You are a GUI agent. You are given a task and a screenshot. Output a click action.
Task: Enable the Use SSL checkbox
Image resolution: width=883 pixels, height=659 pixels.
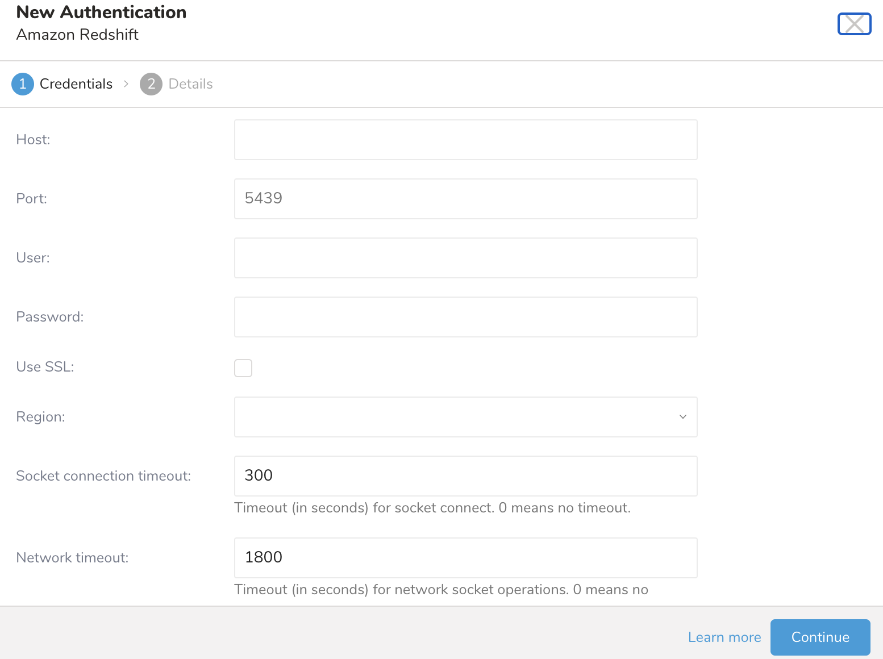tap(243, 368)
